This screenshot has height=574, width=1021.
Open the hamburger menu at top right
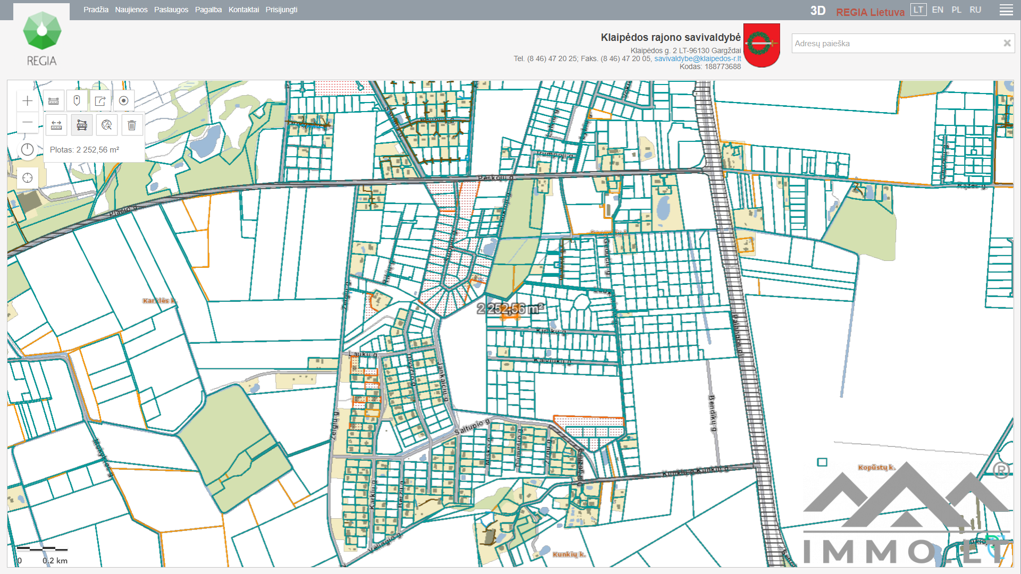(x=1006, y=10)
